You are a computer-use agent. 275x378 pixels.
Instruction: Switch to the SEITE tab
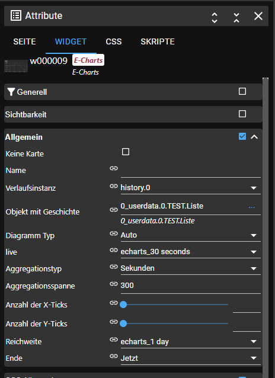tap(25, 41)
